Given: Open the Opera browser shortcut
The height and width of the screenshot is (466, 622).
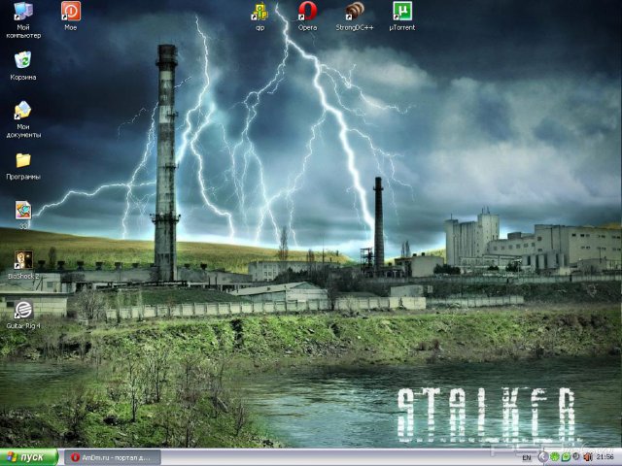Looking at the screenshot, I should click(x=307, y=13).
